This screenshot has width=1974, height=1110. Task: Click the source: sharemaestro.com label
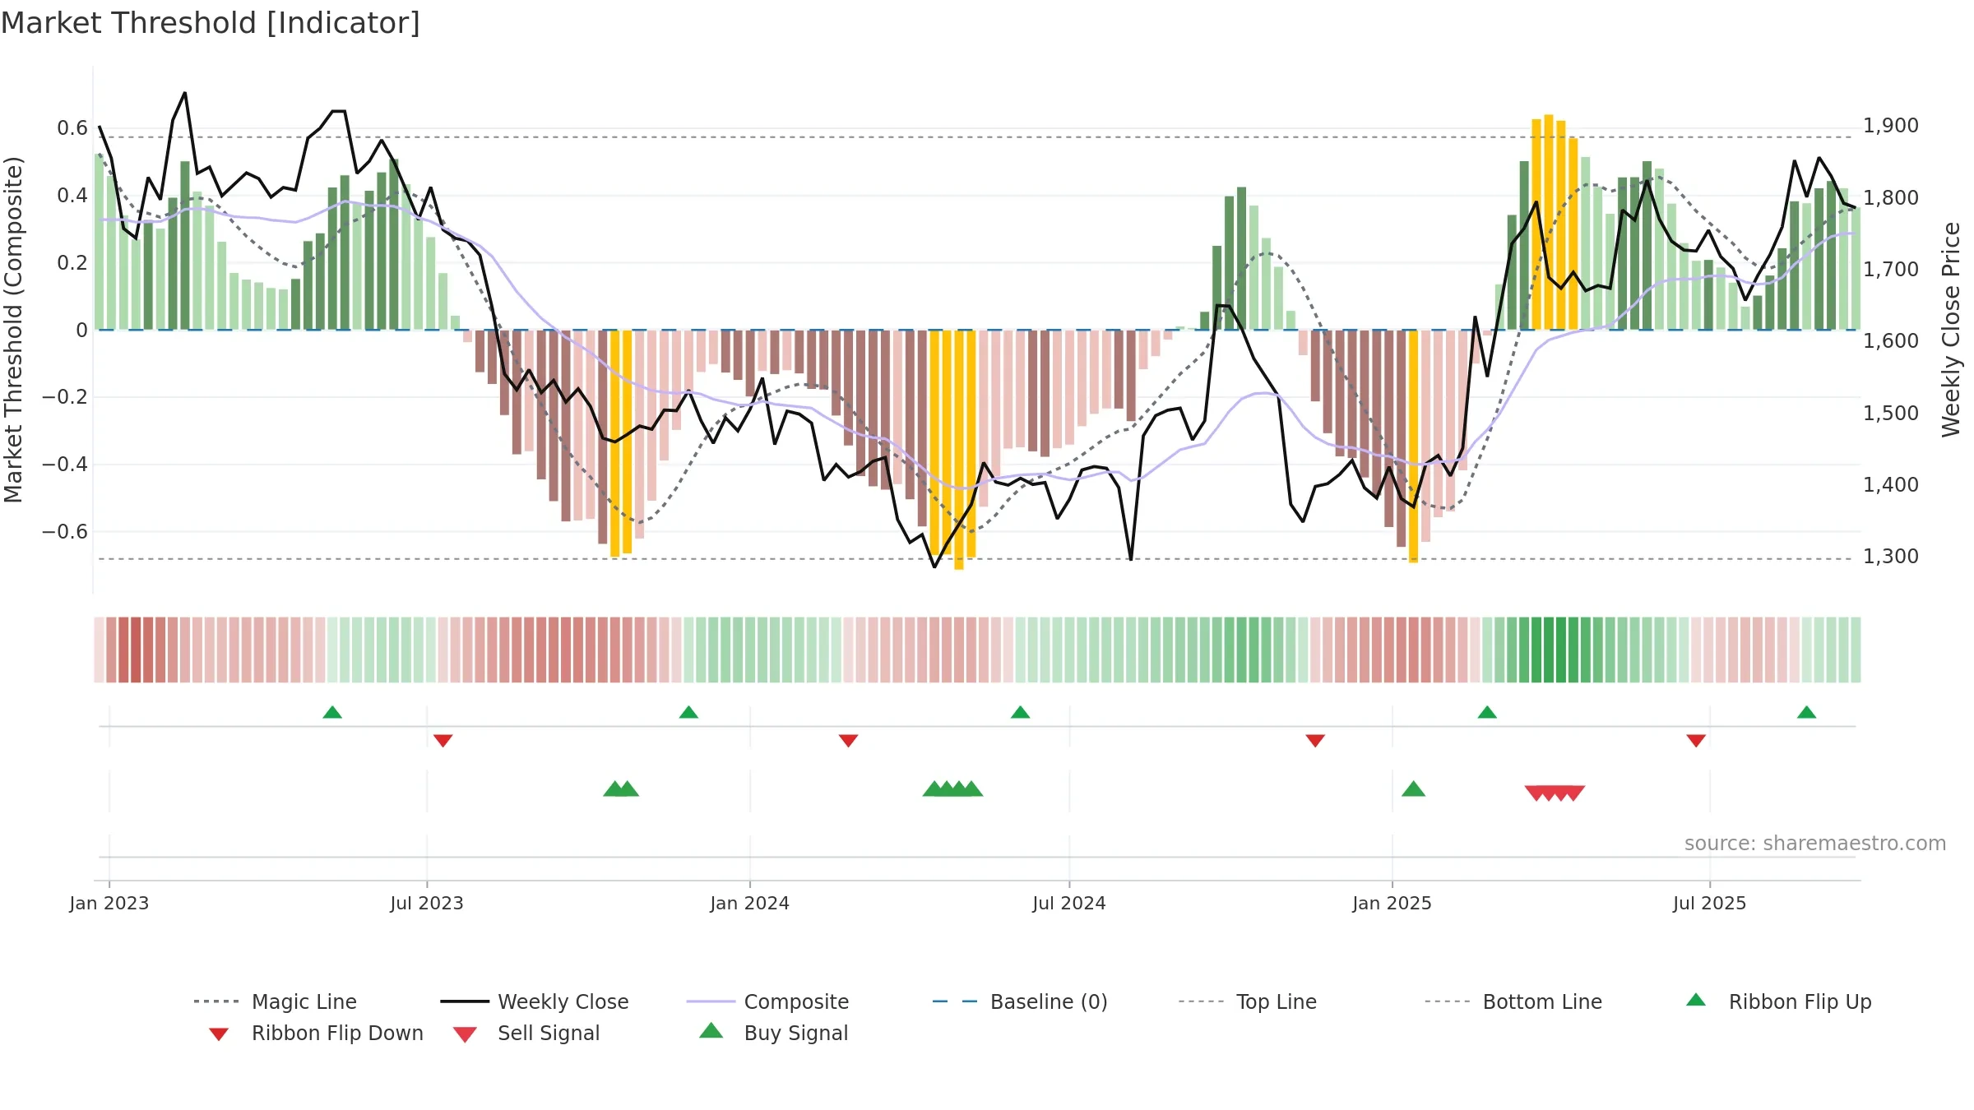click(1814, 844)
